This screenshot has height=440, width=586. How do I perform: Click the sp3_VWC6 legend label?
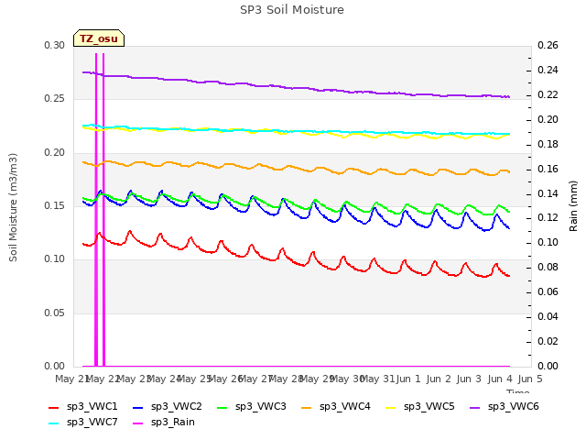(514, 406)
